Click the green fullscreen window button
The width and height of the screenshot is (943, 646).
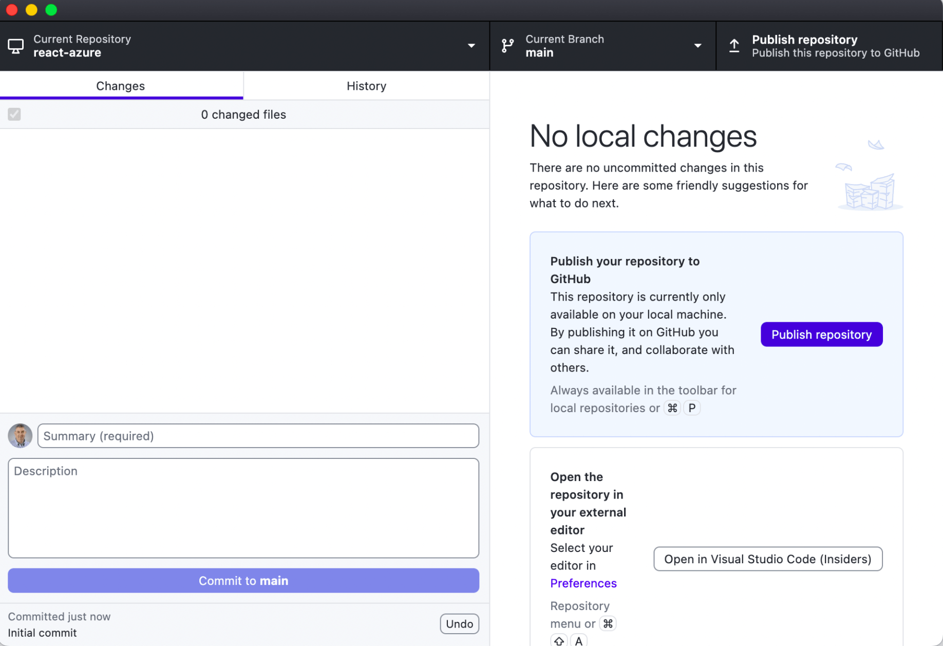pyautogui.click(x=51, y=10)
